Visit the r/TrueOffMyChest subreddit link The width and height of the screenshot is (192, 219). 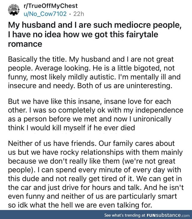50,6
